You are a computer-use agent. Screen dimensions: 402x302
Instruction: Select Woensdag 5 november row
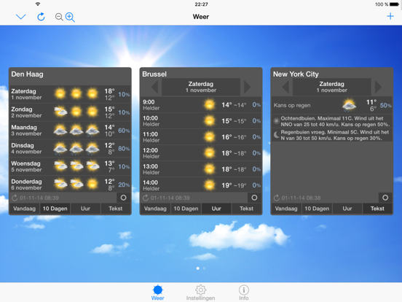[70, 166]
